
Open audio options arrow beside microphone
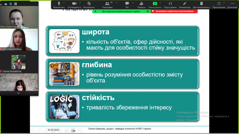pos(64,3)
